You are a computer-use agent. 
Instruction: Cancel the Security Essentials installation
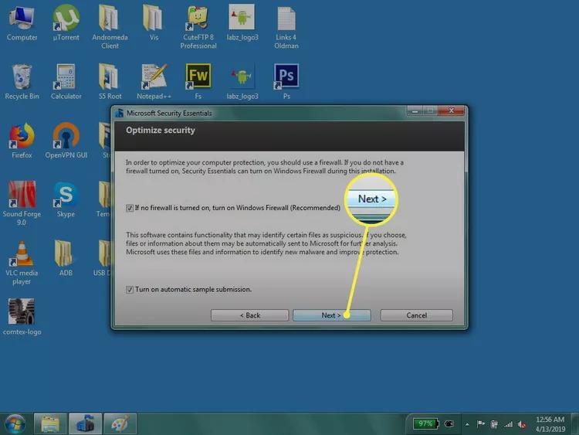click(417, 315)
